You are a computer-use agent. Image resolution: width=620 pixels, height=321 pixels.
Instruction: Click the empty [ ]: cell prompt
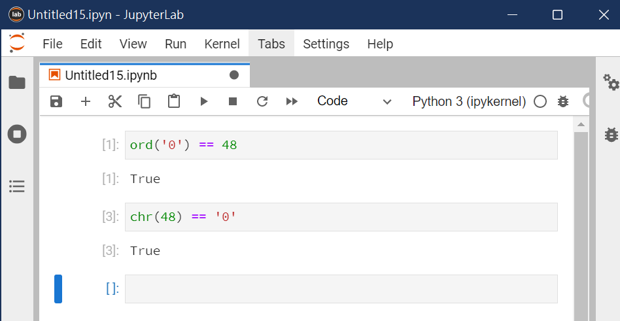coord(112,289)
